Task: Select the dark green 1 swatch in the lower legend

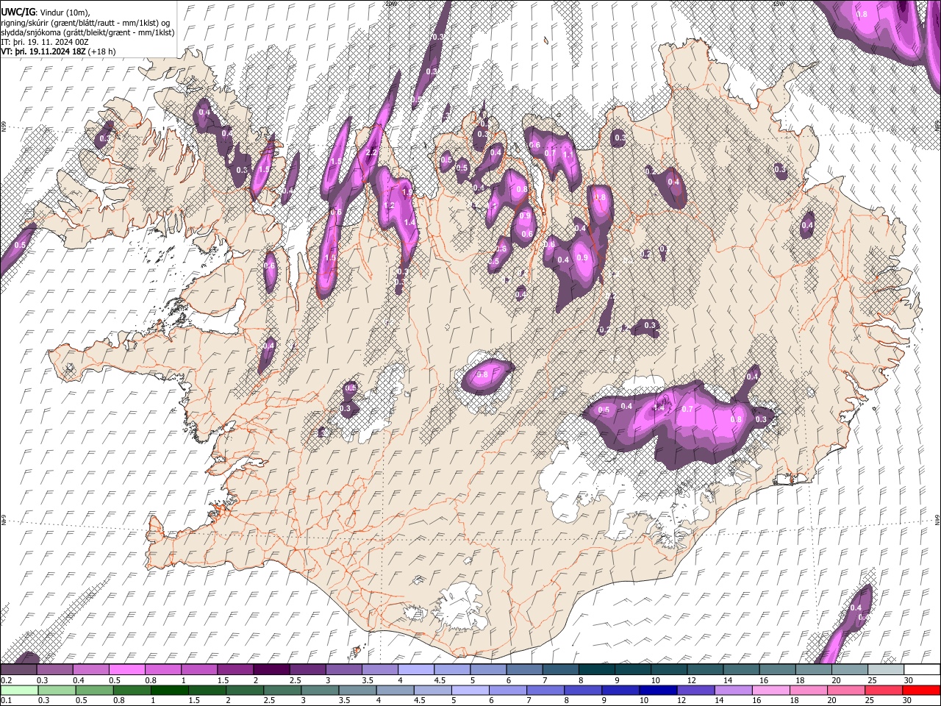Action: click(x=169, y=691)
